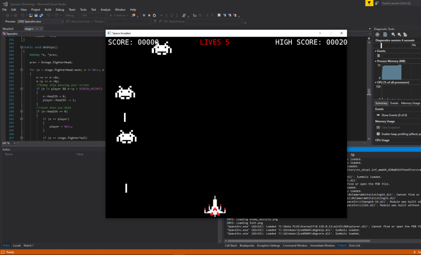Screen dimensions: 421x255
Task: Collapse the Process Memory graph section
Action: tap(375, 61)
